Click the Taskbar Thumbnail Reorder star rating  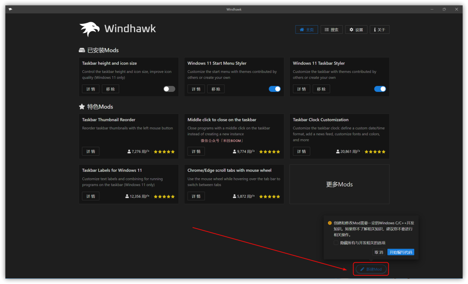click(x=164, y=152)
